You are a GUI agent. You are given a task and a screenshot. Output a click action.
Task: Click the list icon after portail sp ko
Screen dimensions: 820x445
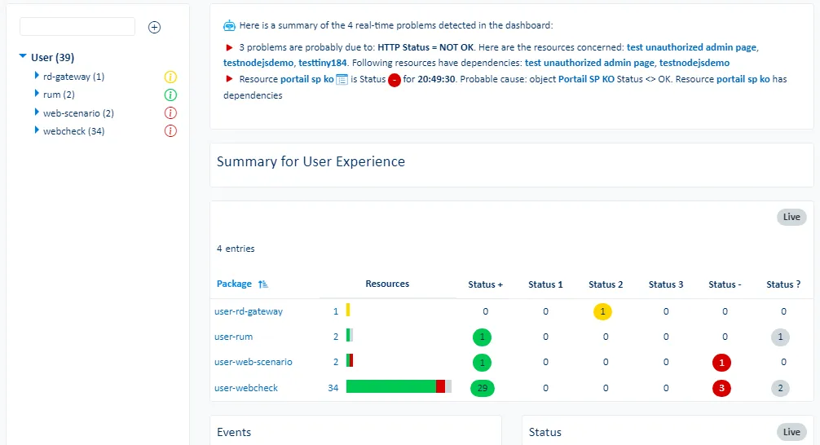click(x=342, y=80)
